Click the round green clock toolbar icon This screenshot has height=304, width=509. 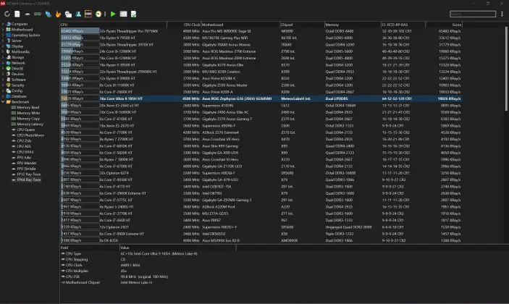pos(98,14)
